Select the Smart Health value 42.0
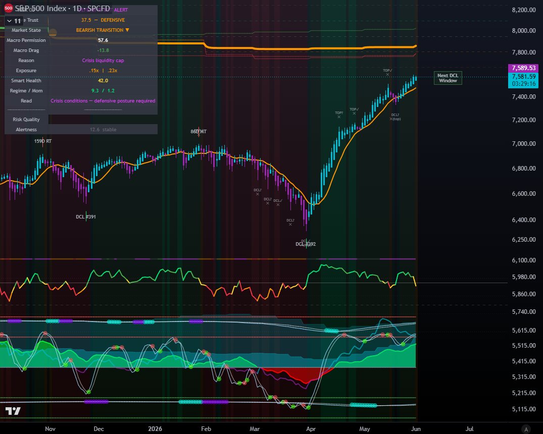The height and width of the screenshot is (434, 543). [103, 80]
